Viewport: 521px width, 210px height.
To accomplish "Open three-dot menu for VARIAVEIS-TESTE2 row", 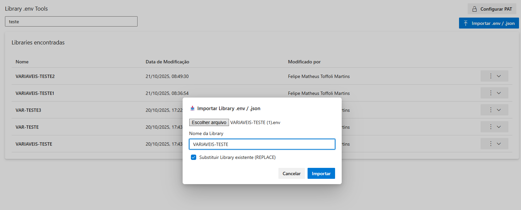I will click(x=491, y=76).
